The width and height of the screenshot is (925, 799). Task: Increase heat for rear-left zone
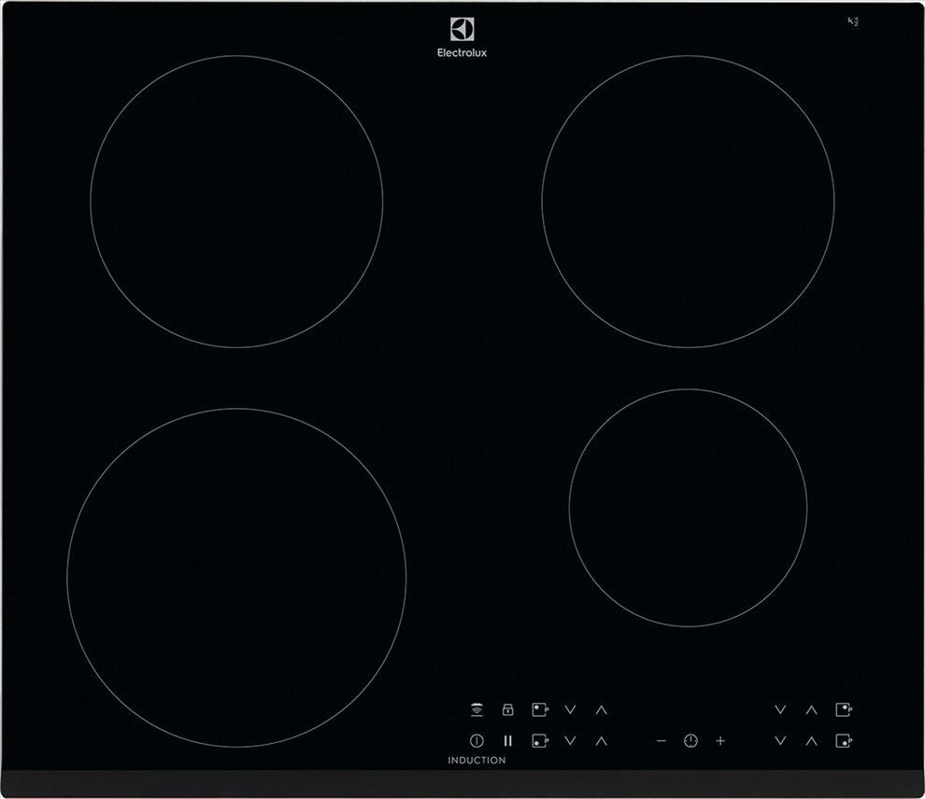click(601, 710)
